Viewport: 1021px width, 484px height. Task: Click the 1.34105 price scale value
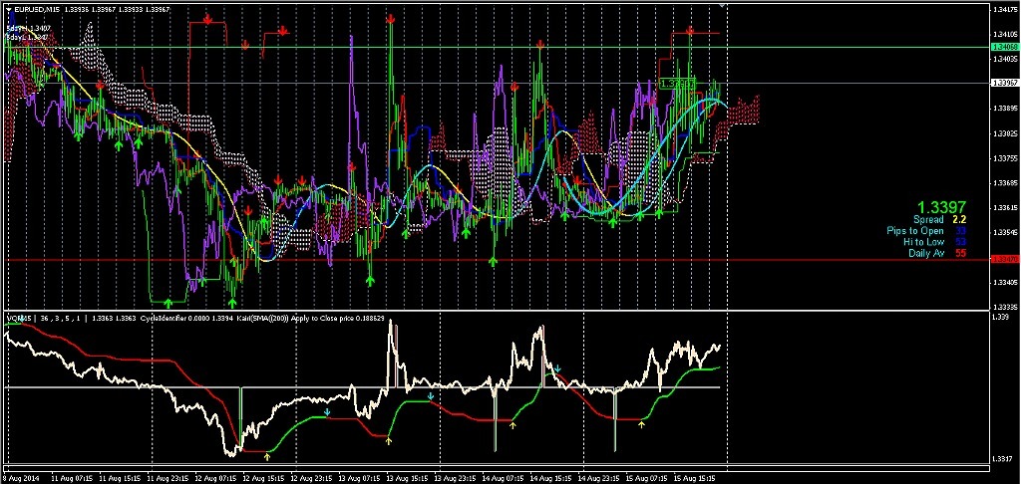[x=1003, y=35]
